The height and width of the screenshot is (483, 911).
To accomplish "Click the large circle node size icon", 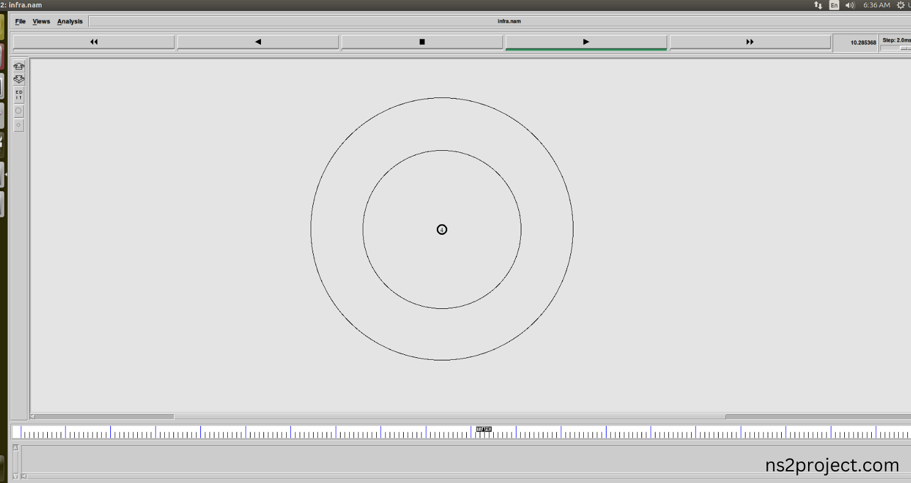I will (x=18, y=111).
